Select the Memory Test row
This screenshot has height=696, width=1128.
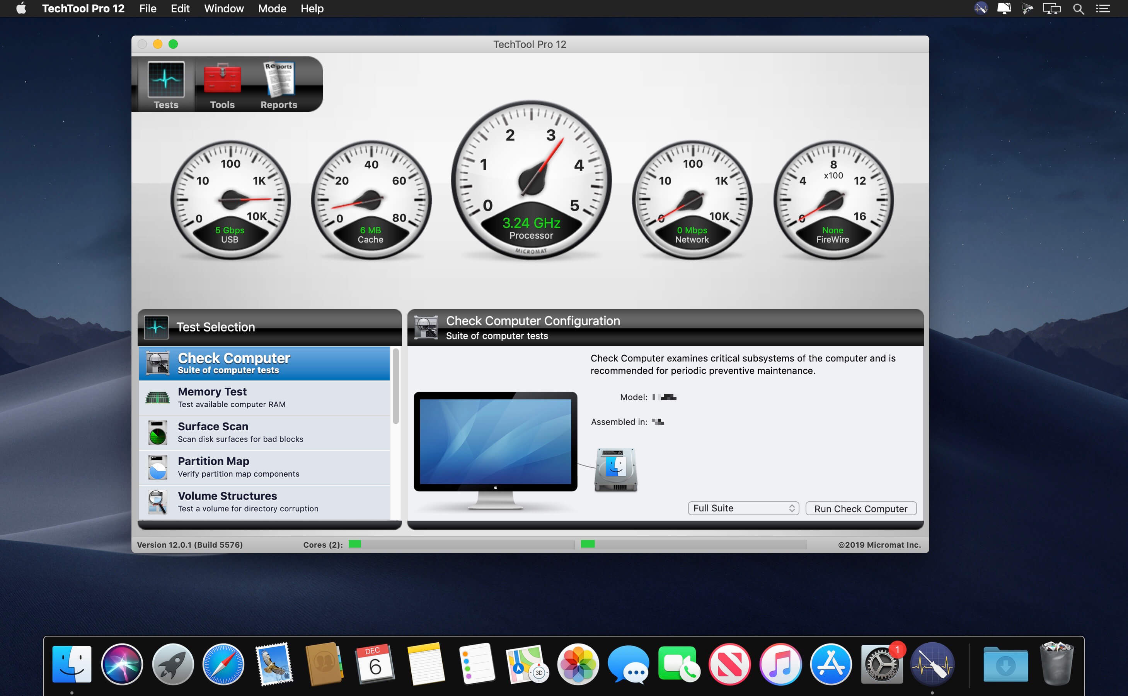[264, 398]
